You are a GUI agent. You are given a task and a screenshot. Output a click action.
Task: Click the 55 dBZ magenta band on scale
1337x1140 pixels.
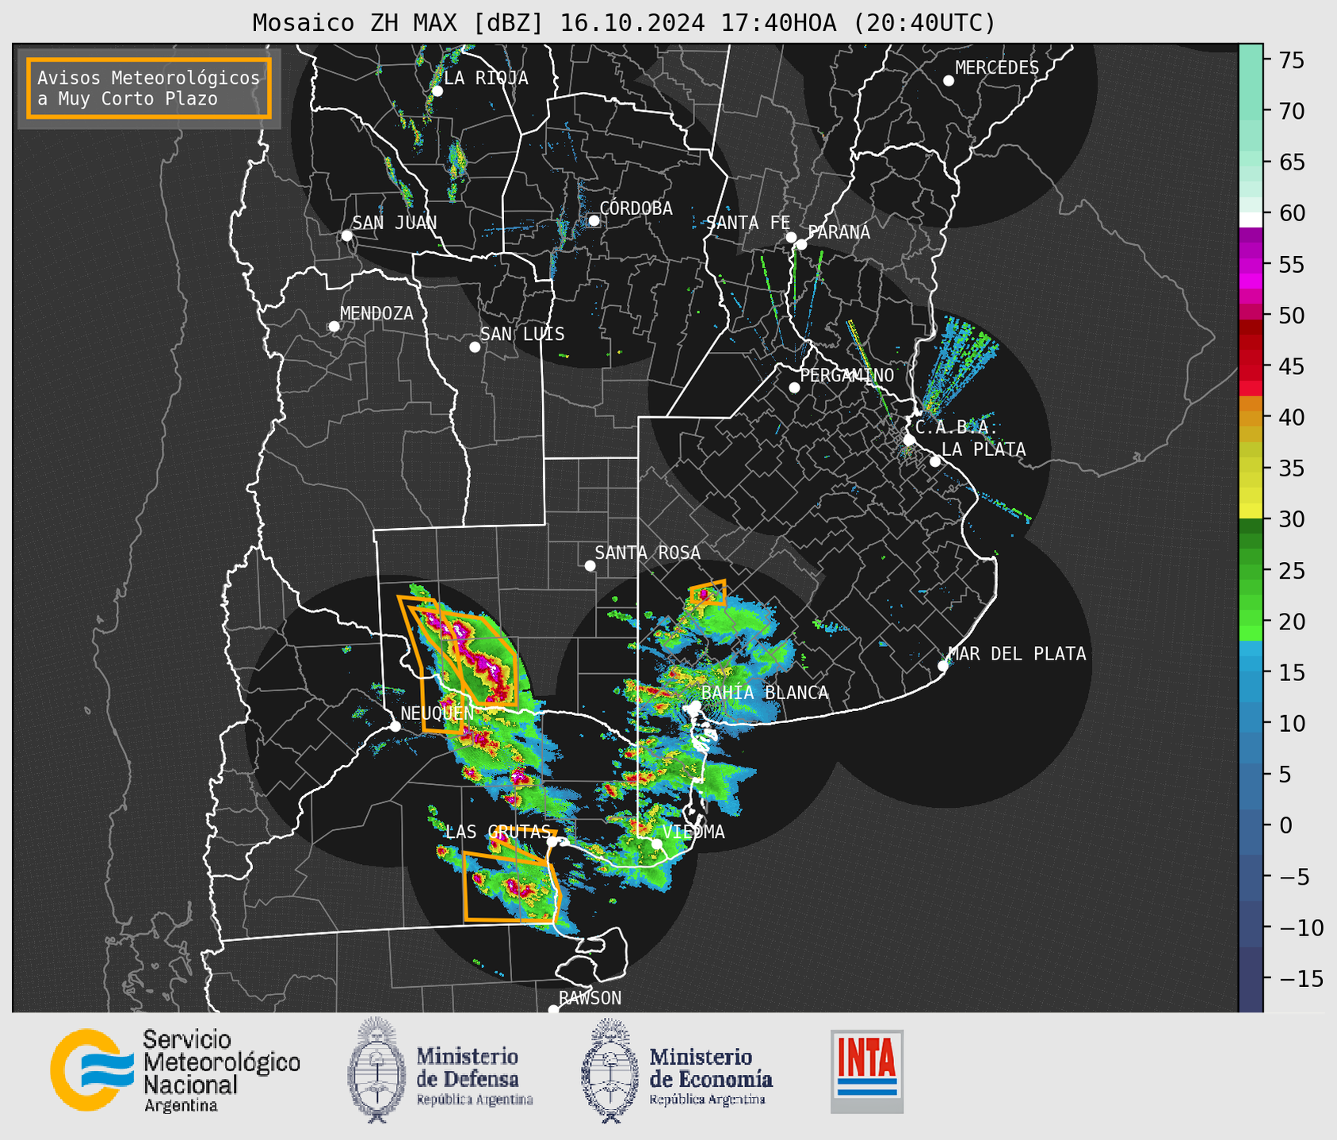(1251, 265)
